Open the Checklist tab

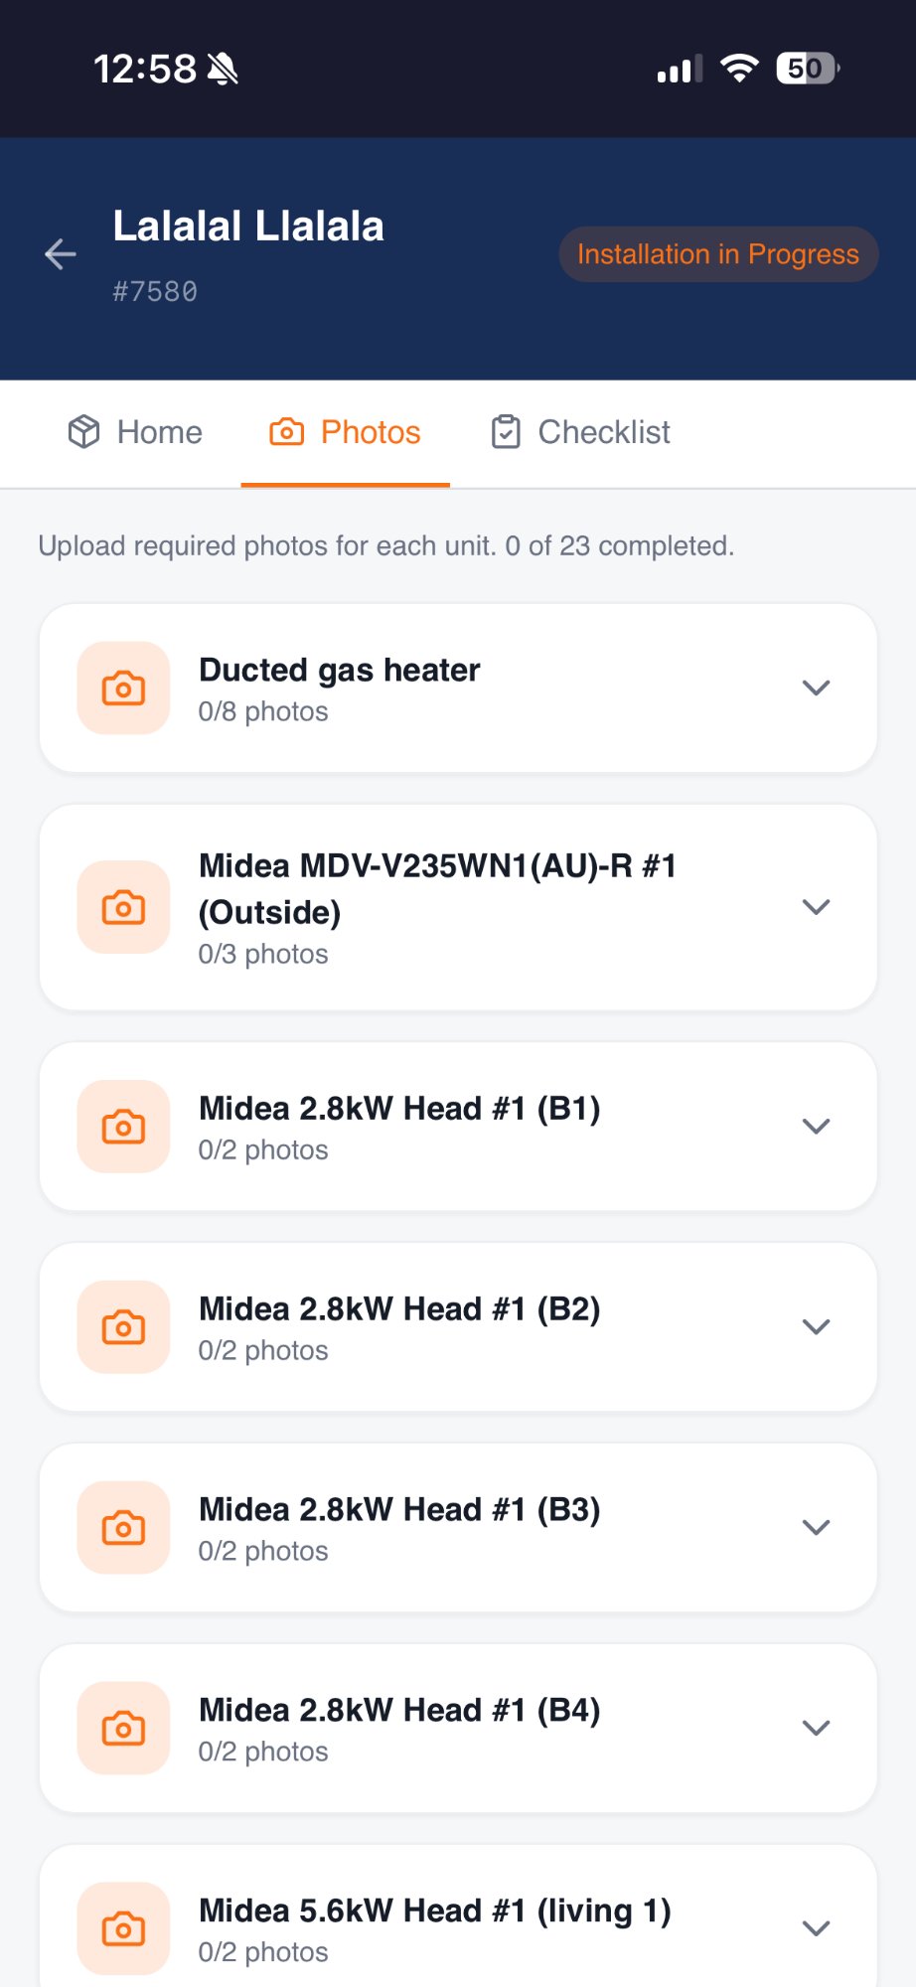581,432
